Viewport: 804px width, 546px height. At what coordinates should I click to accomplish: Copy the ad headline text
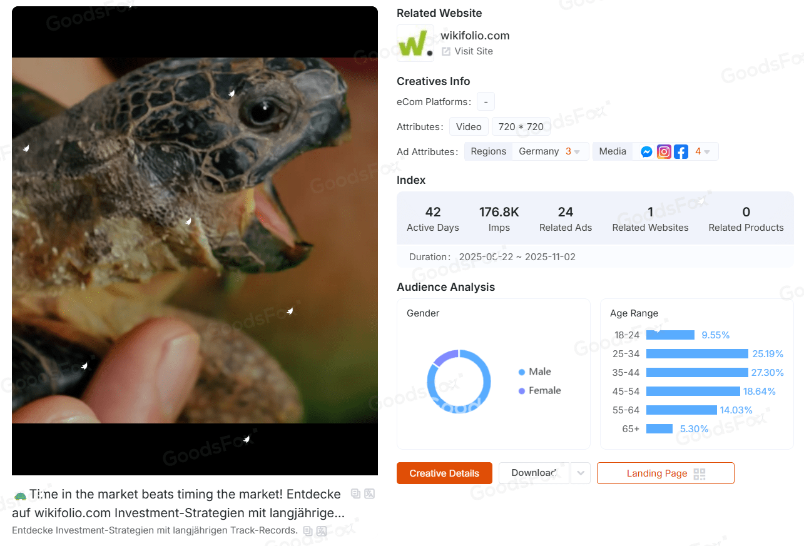[355, 493]
